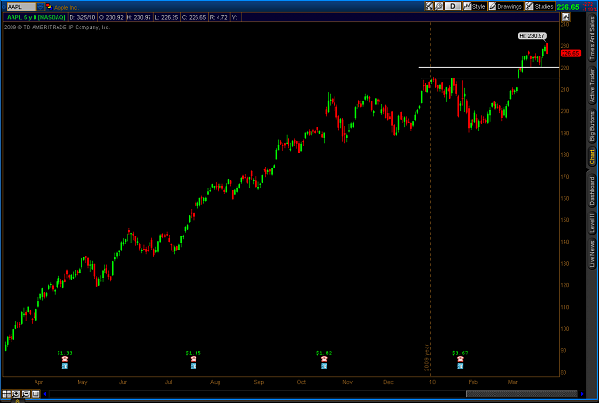
Task: Open the chart settings tools icon
Action: (x=428, y=6)
